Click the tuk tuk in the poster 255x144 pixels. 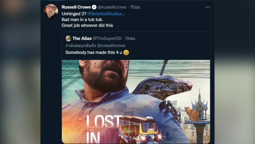point(140,130)
